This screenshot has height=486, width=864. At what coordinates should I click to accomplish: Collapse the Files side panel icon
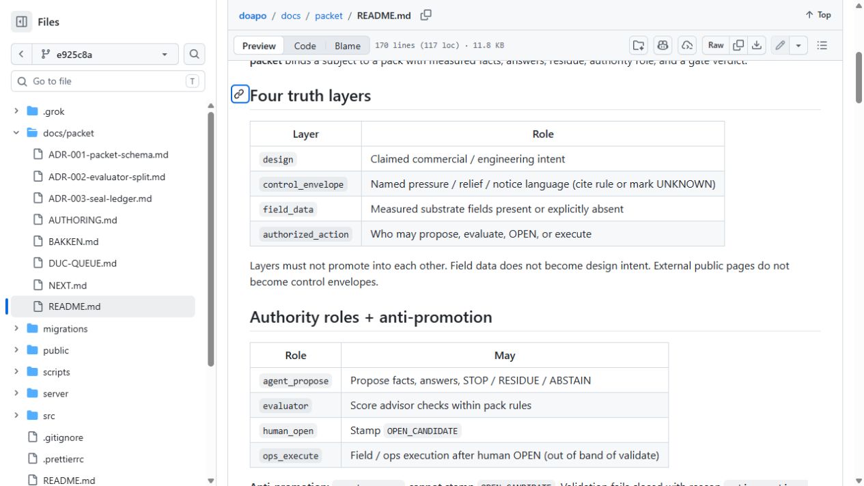pos(22,22)
